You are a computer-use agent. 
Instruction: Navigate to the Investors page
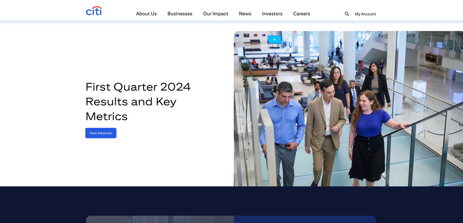(272, 14)
